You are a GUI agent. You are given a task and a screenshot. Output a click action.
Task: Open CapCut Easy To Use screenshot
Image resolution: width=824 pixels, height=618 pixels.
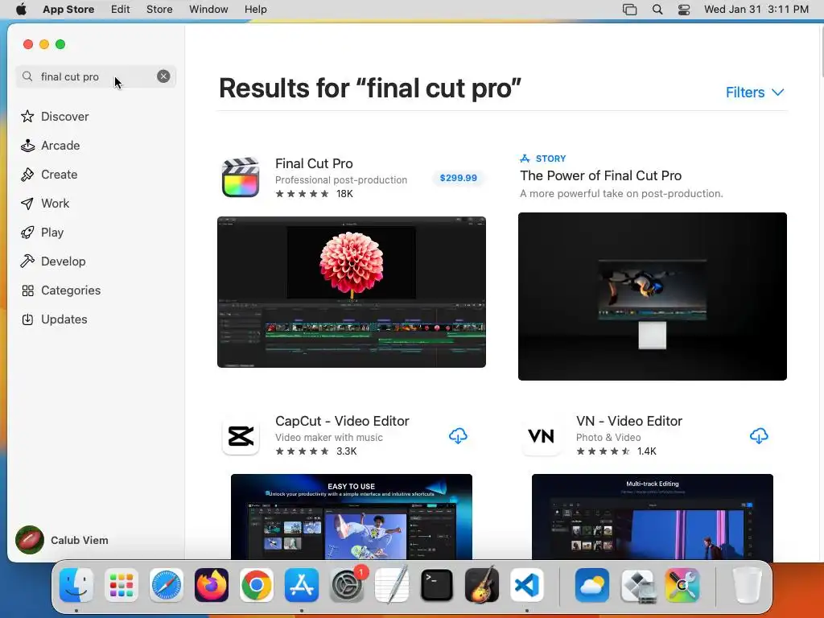tap(352, 517)
